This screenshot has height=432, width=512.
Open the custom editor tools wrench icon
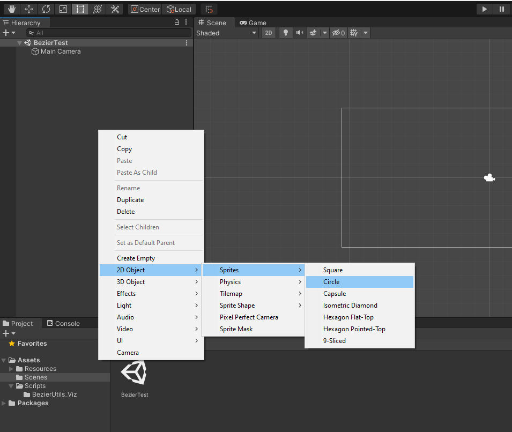(x=114, y=9)
